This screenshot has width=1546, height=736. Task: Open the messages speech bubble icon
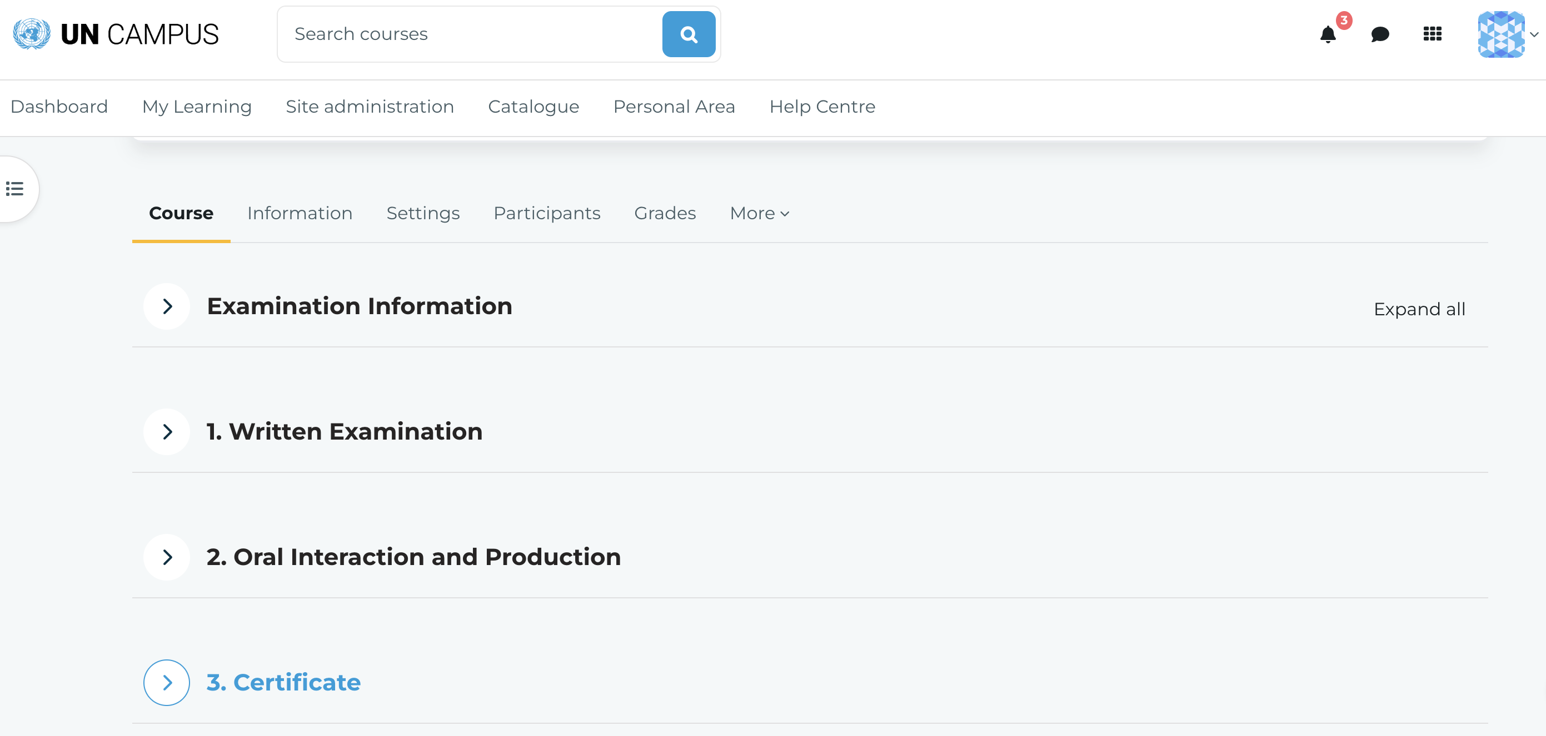tap(1380, 35)
